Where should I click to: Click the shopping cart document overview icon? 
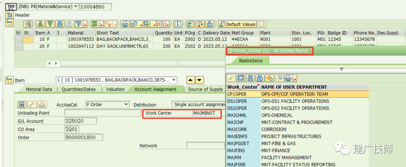pyautogui.click(x=11, y=6)
